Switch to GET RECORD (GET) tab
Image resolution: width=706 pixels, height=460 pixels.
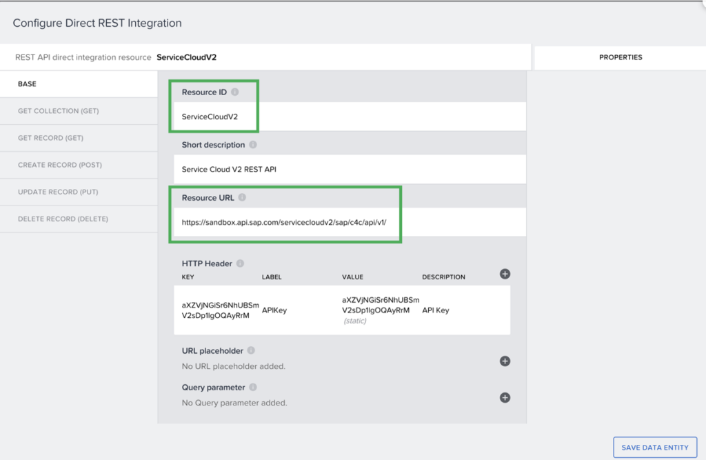79,138
